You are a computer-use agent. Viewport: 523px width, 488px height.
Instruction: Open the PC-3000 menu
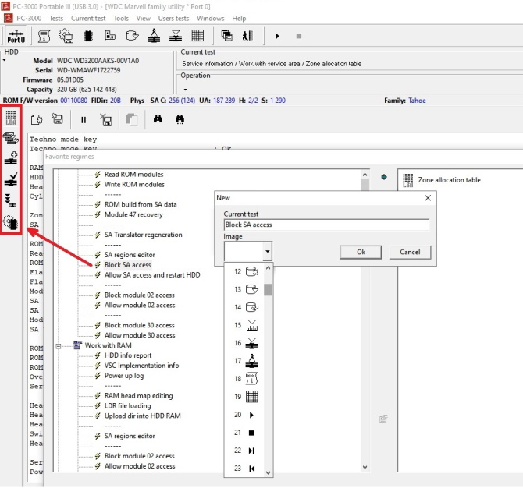(29, 19)
